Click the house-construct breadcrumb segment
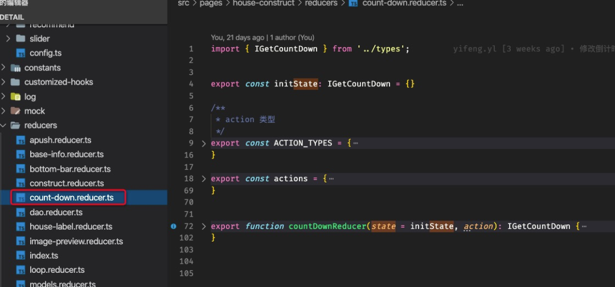Viewport: 615px width, 287px height. tap(264, 3)
